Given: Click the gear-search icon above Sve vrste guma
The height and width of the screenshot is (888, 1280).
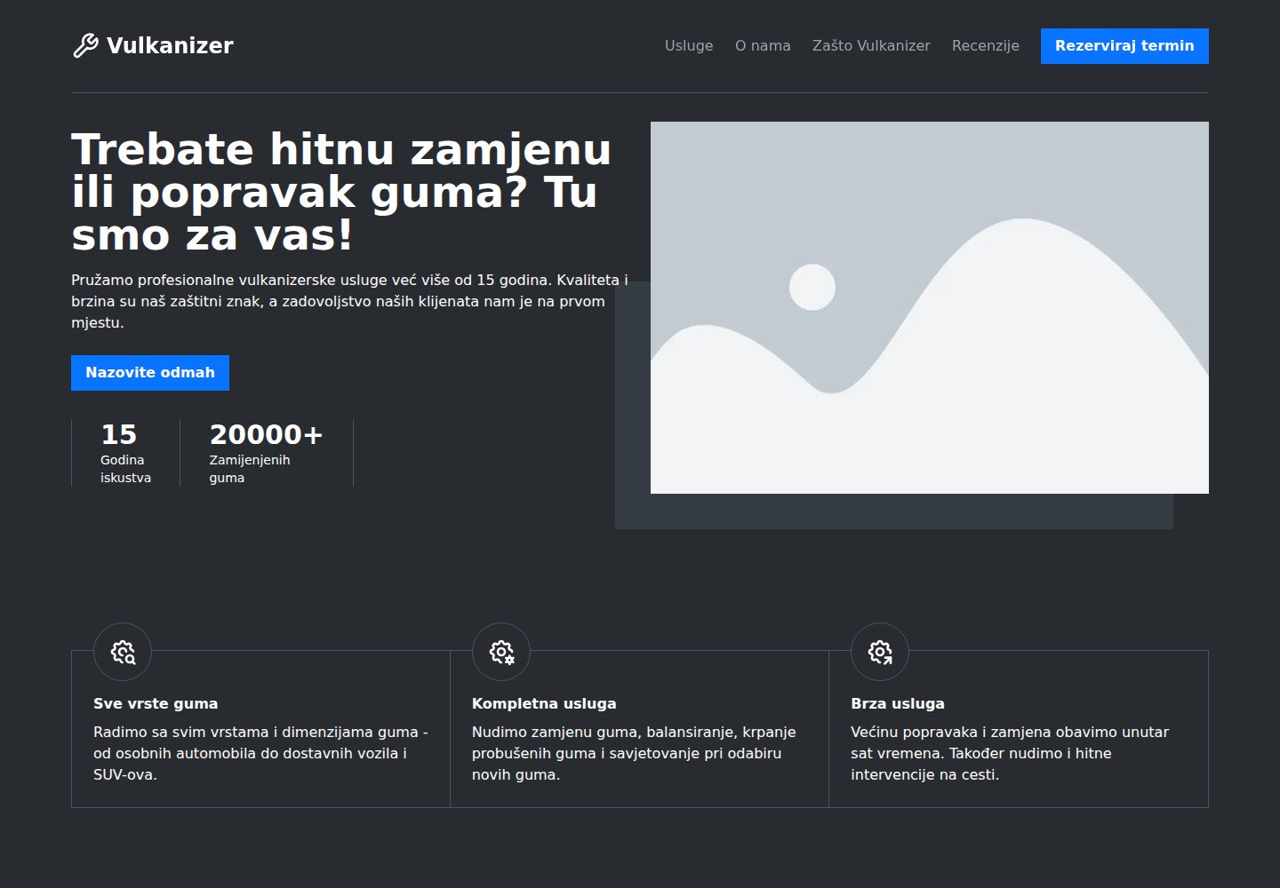Looking at the screenshot, I should [x=123, y=652].
